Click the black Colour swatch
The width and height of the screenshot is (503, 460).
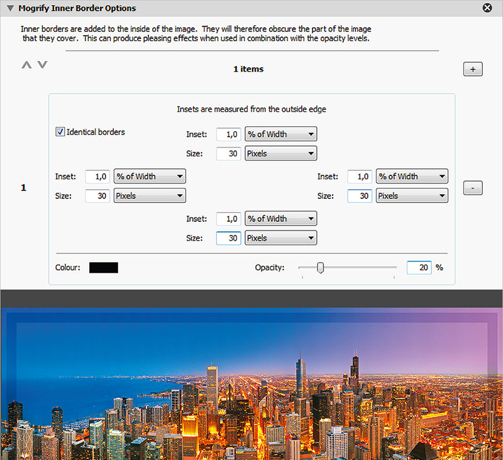(104, 268)
